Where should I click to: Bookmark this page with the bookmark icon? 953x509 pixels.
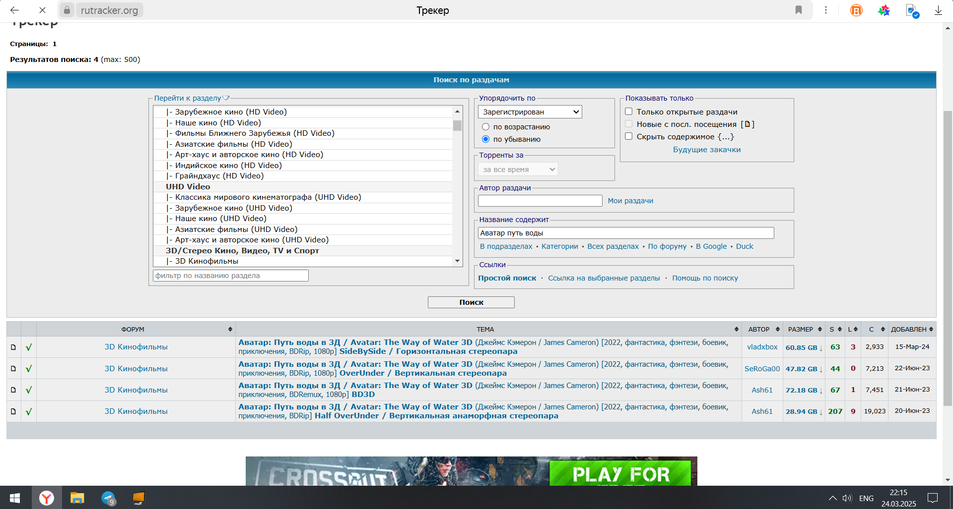[799, 10]
